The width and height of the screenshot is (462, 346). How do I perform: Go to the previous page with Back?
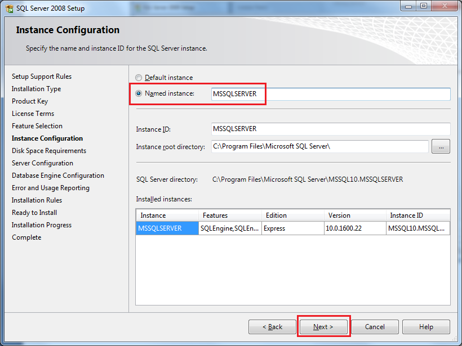272,327
